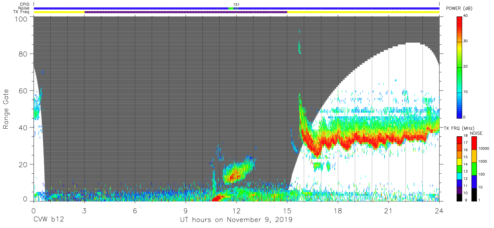This screenshot has width=494, height=228.
Task: Click the "Range Gate" y-axis title
Action: pos(6,109)
